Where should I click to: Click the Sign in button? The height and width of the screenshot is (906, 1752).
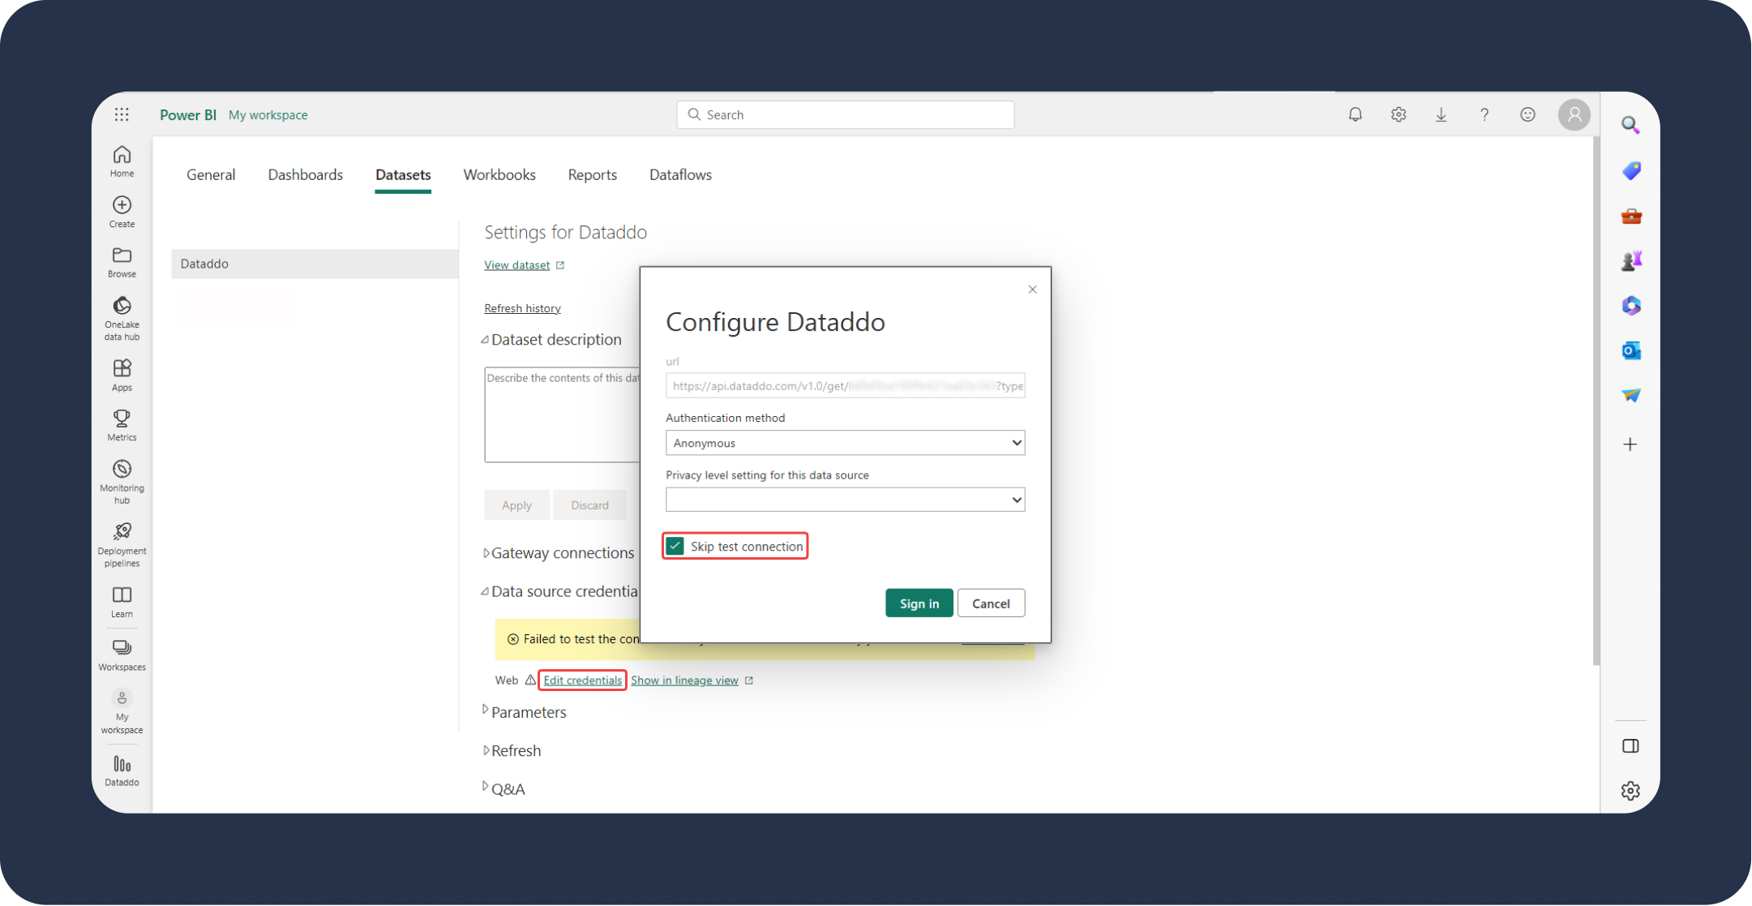(919, 603)
